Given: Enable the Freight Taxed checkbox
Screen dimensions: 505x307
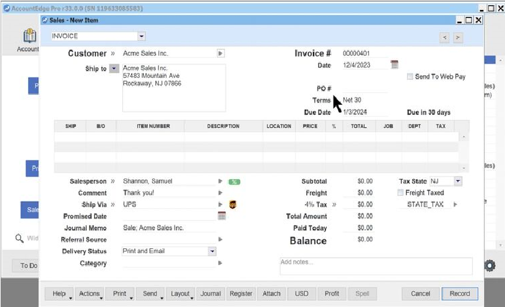Looking at the screenshot, I should [x=400, y=193].
